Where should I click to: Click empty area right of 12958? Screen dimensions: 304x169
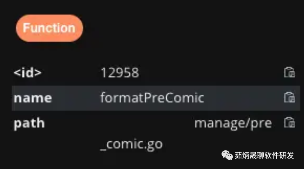(211, 73)
